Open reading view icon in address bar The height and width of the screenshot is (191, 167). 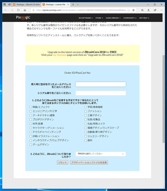tap(129, 10)
